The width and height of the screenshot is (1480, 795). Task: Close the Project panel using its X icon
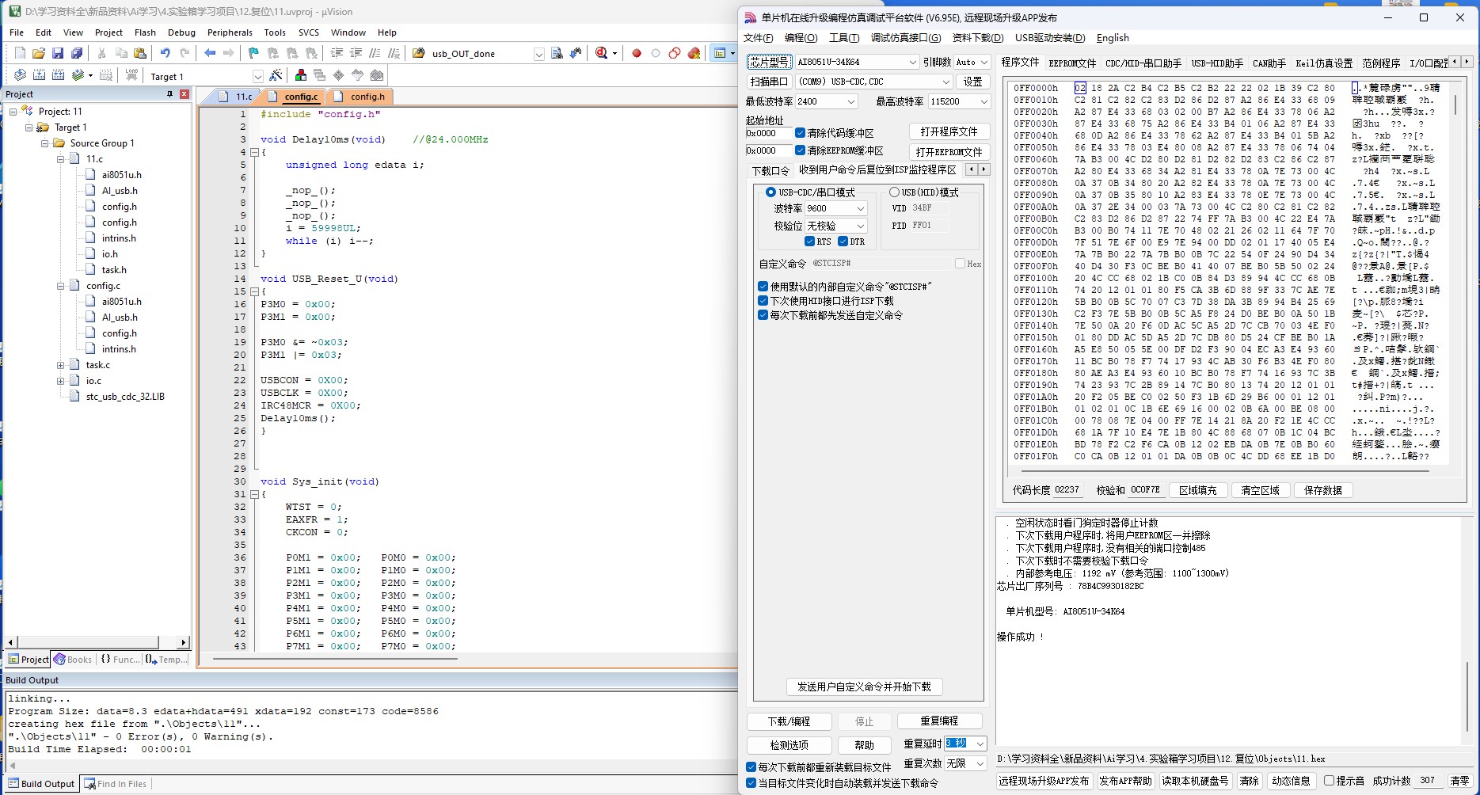[184, 94]
